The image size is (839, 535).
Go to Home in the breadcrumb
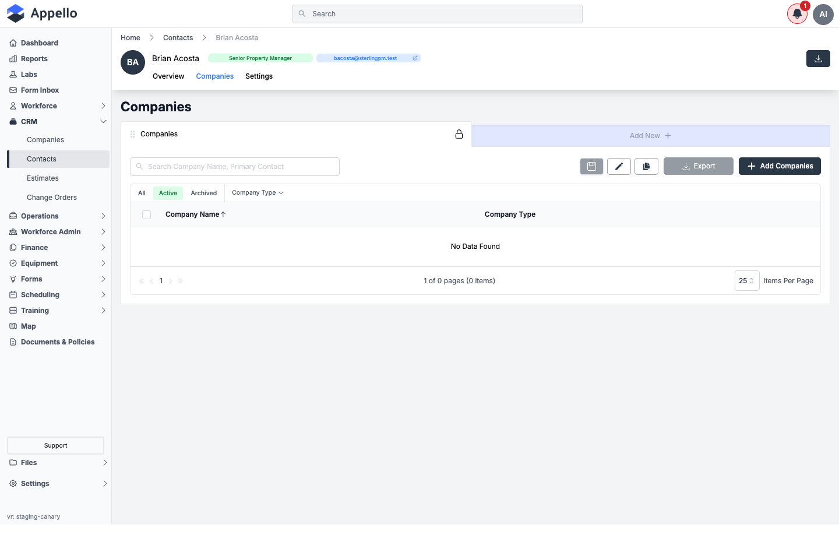[x=131, y=38]
